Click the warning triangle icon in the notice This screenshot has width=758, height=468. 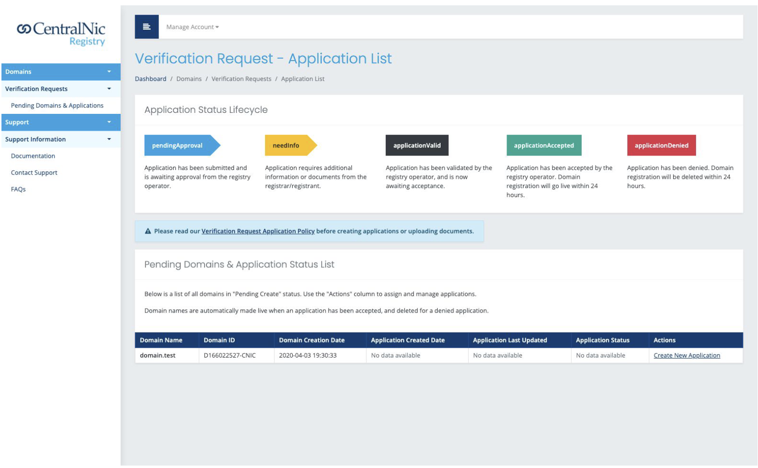[x=148, y=232]
